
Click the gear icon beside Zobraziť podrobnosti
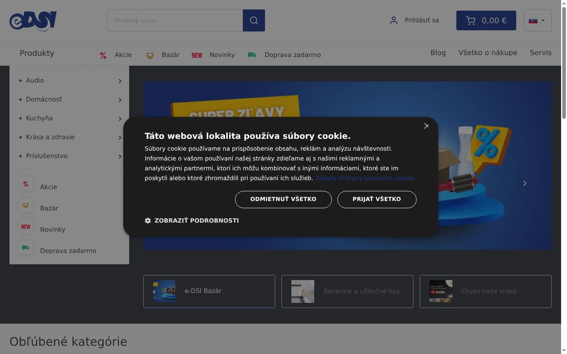(x=148, y=221)
